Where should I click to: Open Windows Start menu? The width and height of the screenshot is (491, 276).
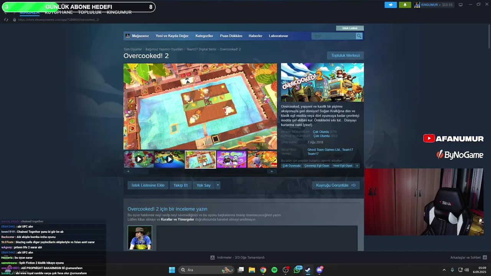click(x=172, y=270)
